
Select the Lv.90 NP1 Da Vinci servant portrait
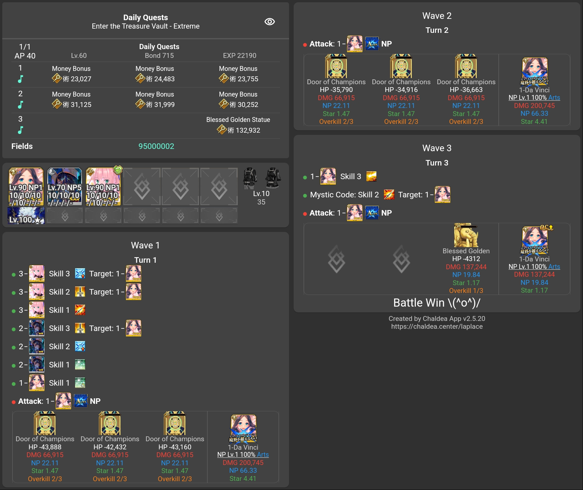coord(26,187)
